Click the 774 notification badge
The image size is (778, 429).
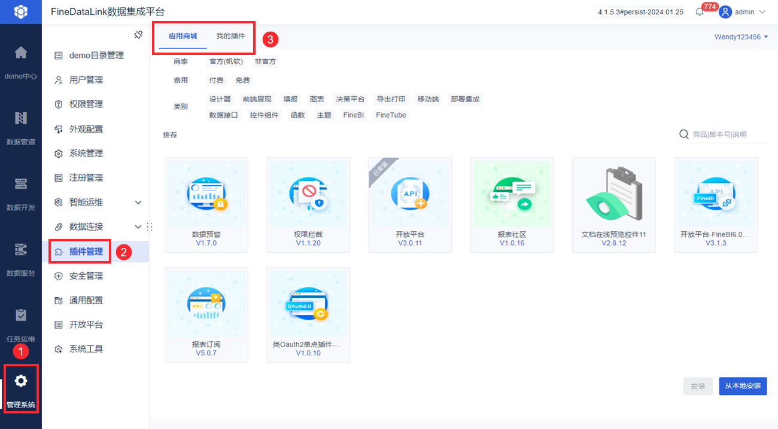[710, 7]
